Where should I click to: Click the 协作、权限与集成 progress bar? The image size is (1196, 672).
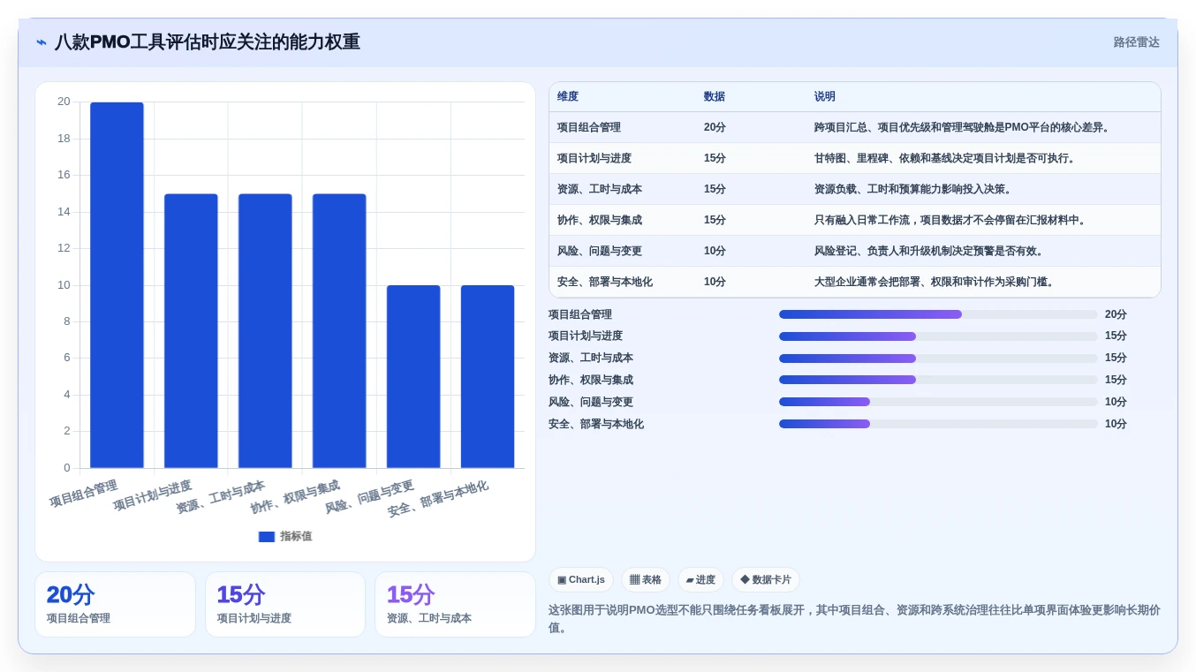click(938, 380)
